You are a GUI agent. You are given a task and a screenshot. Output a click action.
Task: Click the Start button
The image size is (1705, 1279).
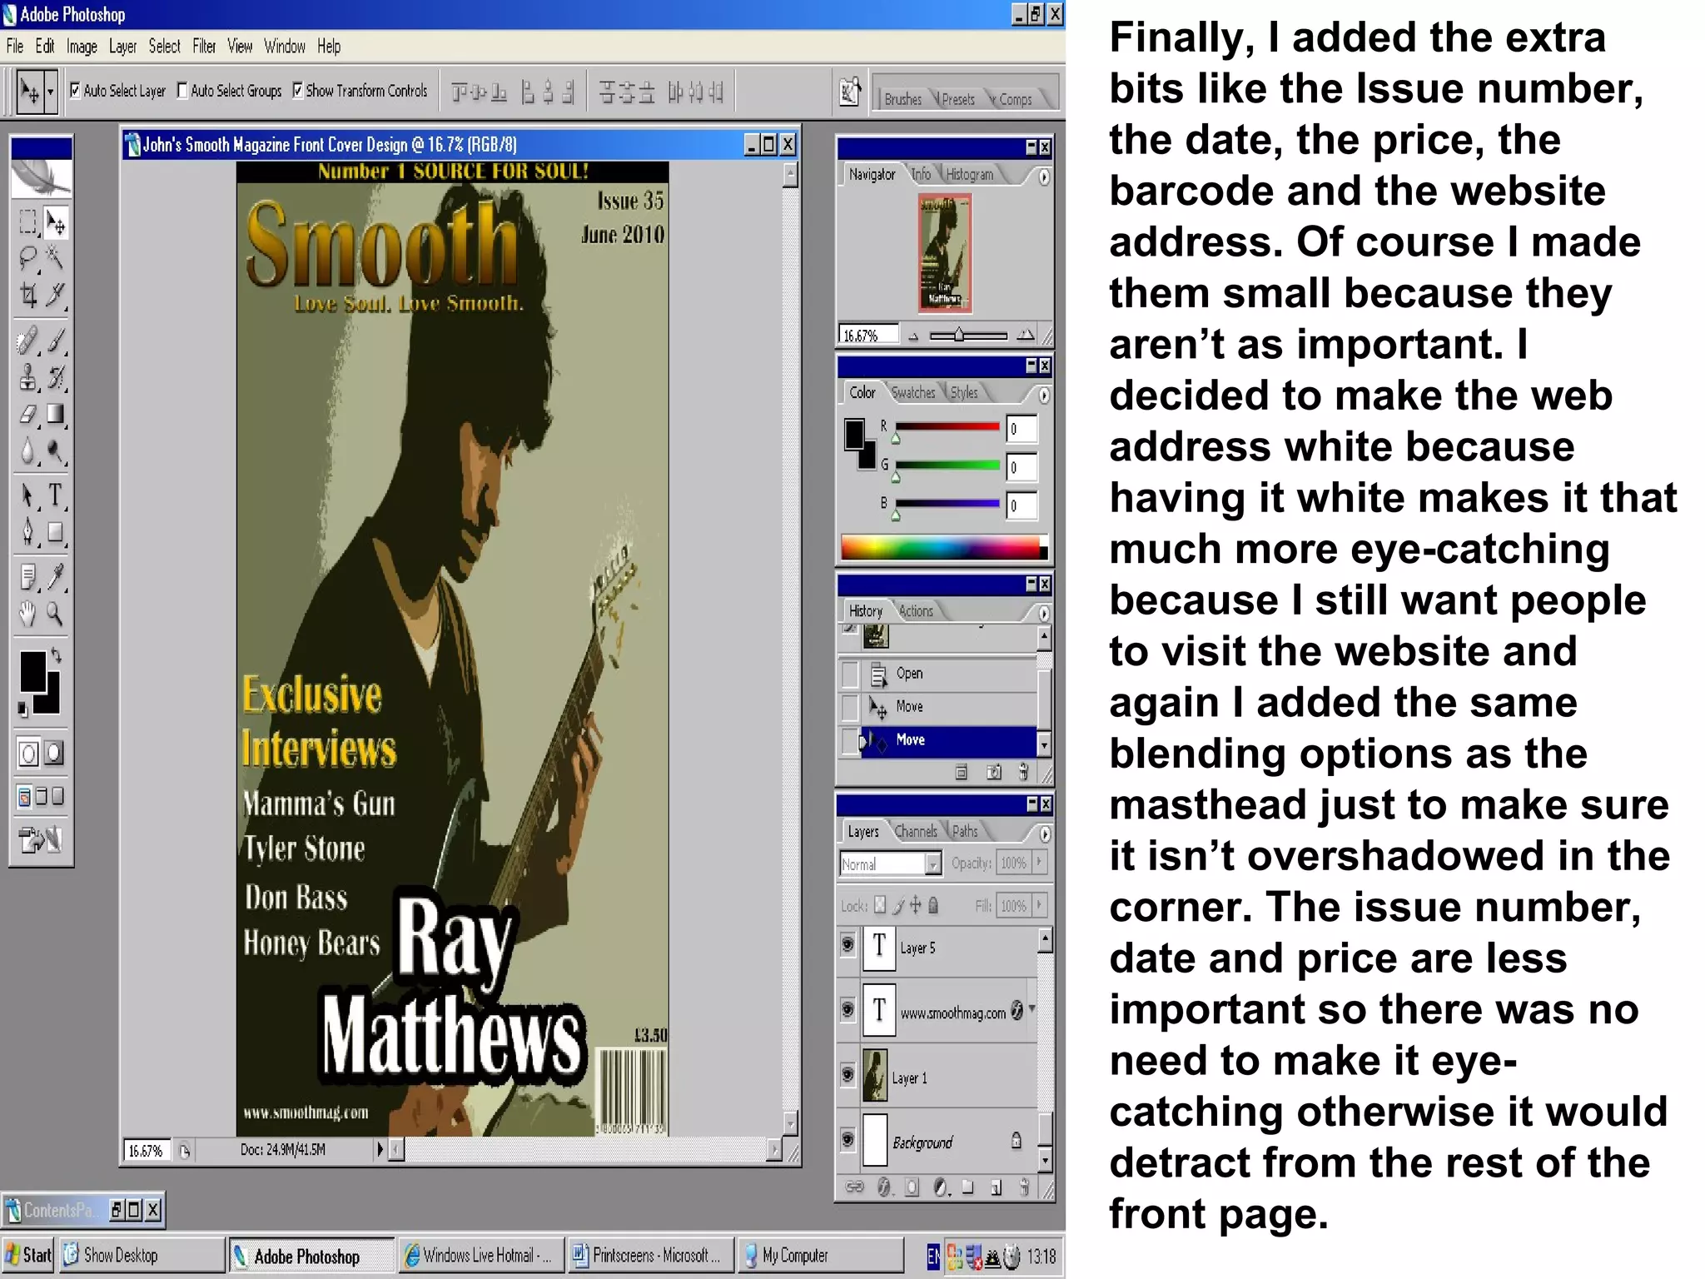(x=28, y=1255)
